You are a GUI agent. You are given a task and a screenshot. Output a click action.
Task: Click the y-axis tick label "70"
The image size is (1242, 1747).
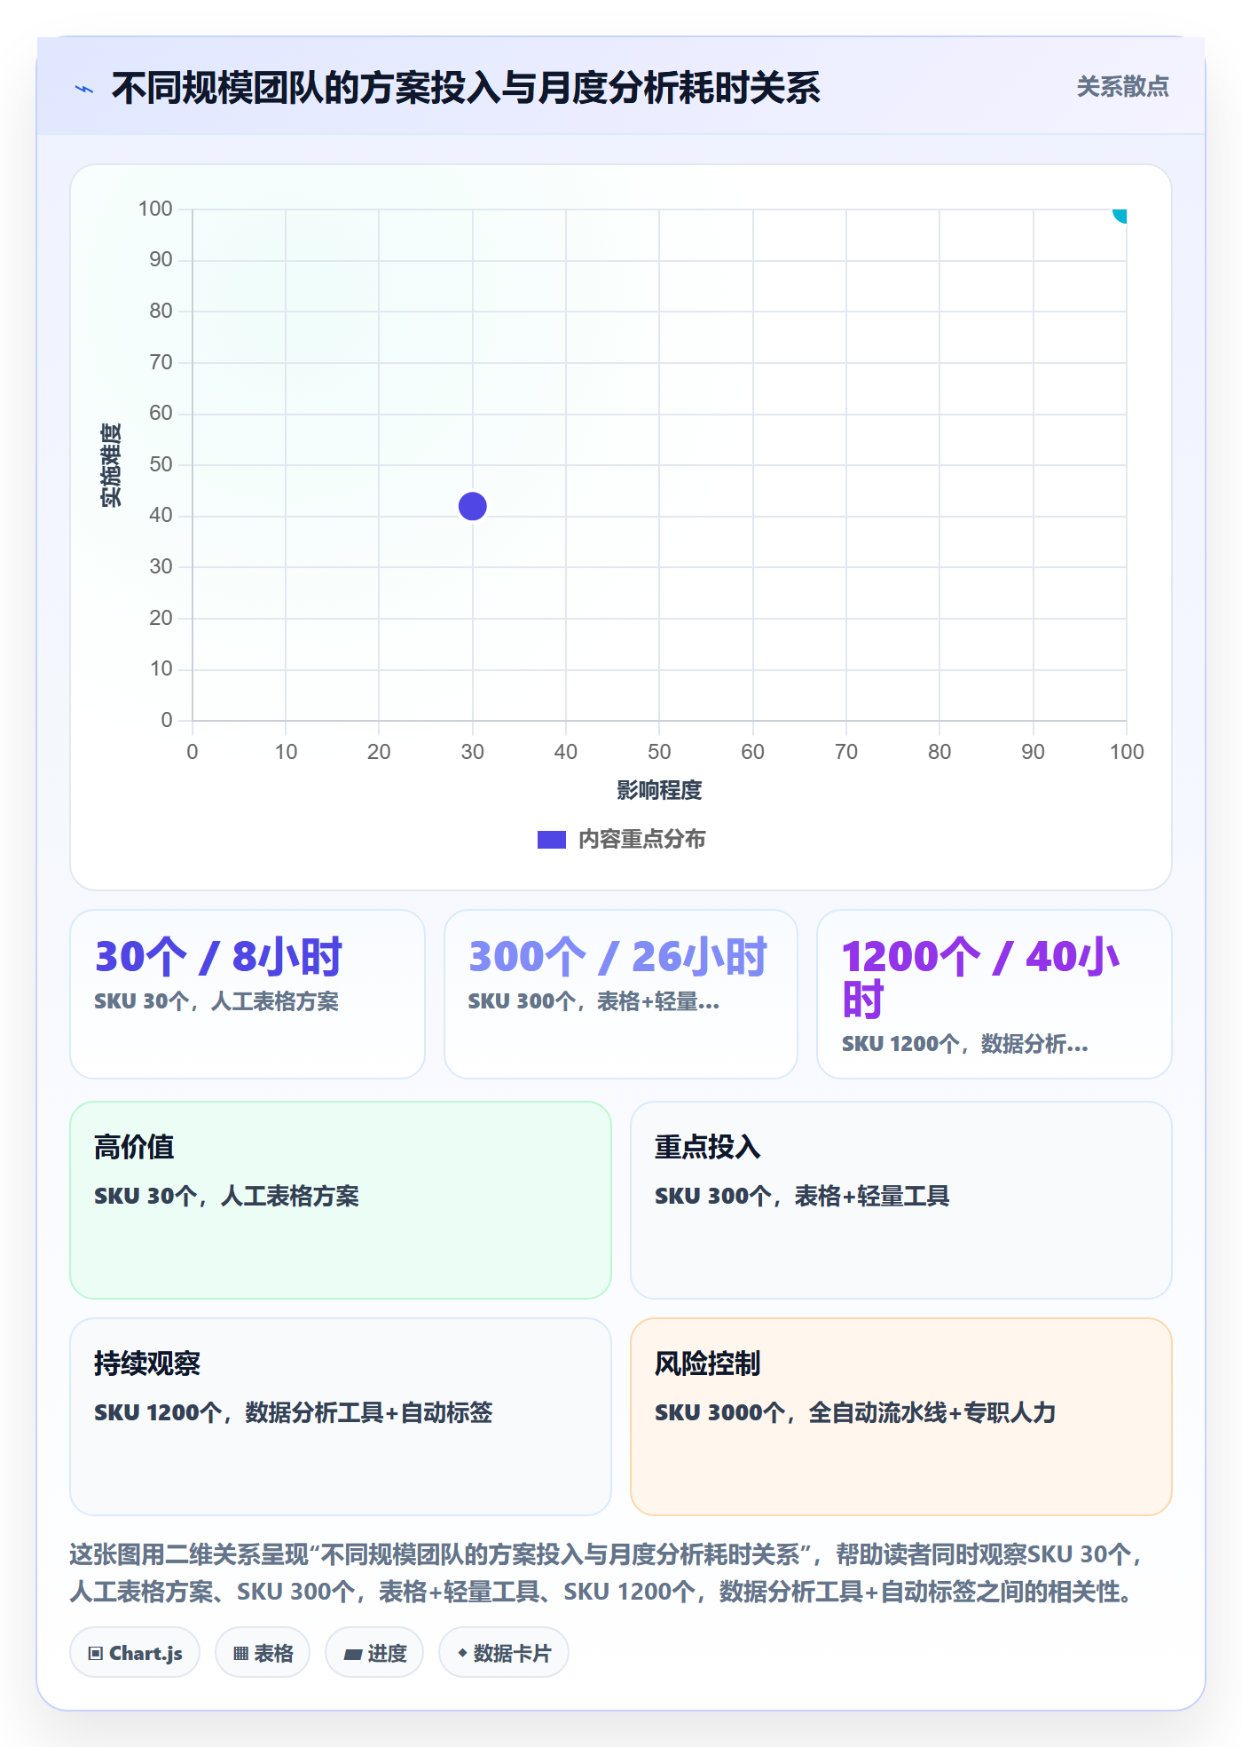tap(161, 362)
